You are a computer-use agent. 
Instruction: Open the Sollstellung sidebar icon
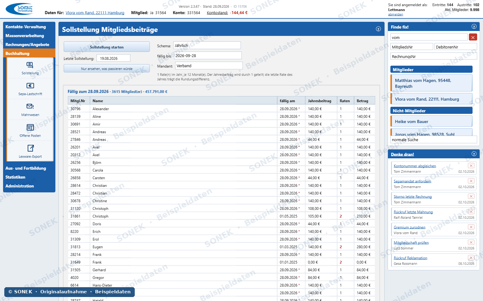[30, 65]
